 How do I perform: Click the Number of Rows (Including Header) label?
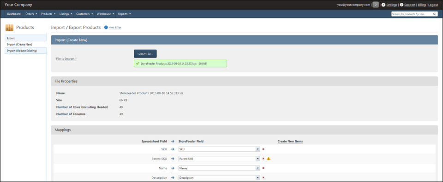coord(82,107)
